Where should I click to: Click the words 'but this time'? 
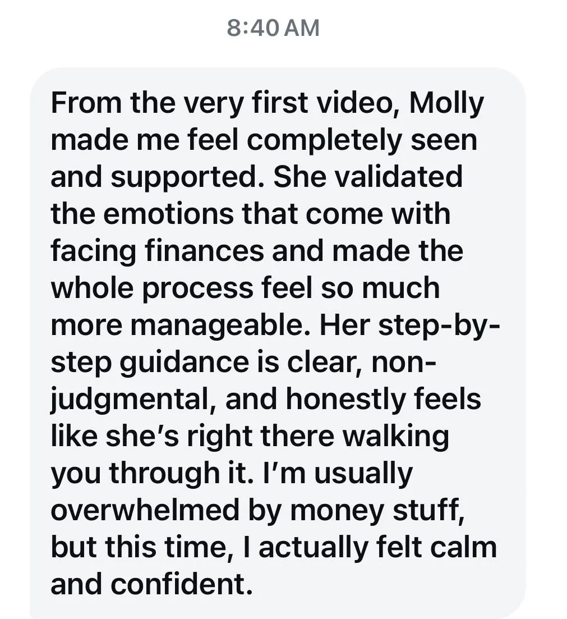coord(139,547)
